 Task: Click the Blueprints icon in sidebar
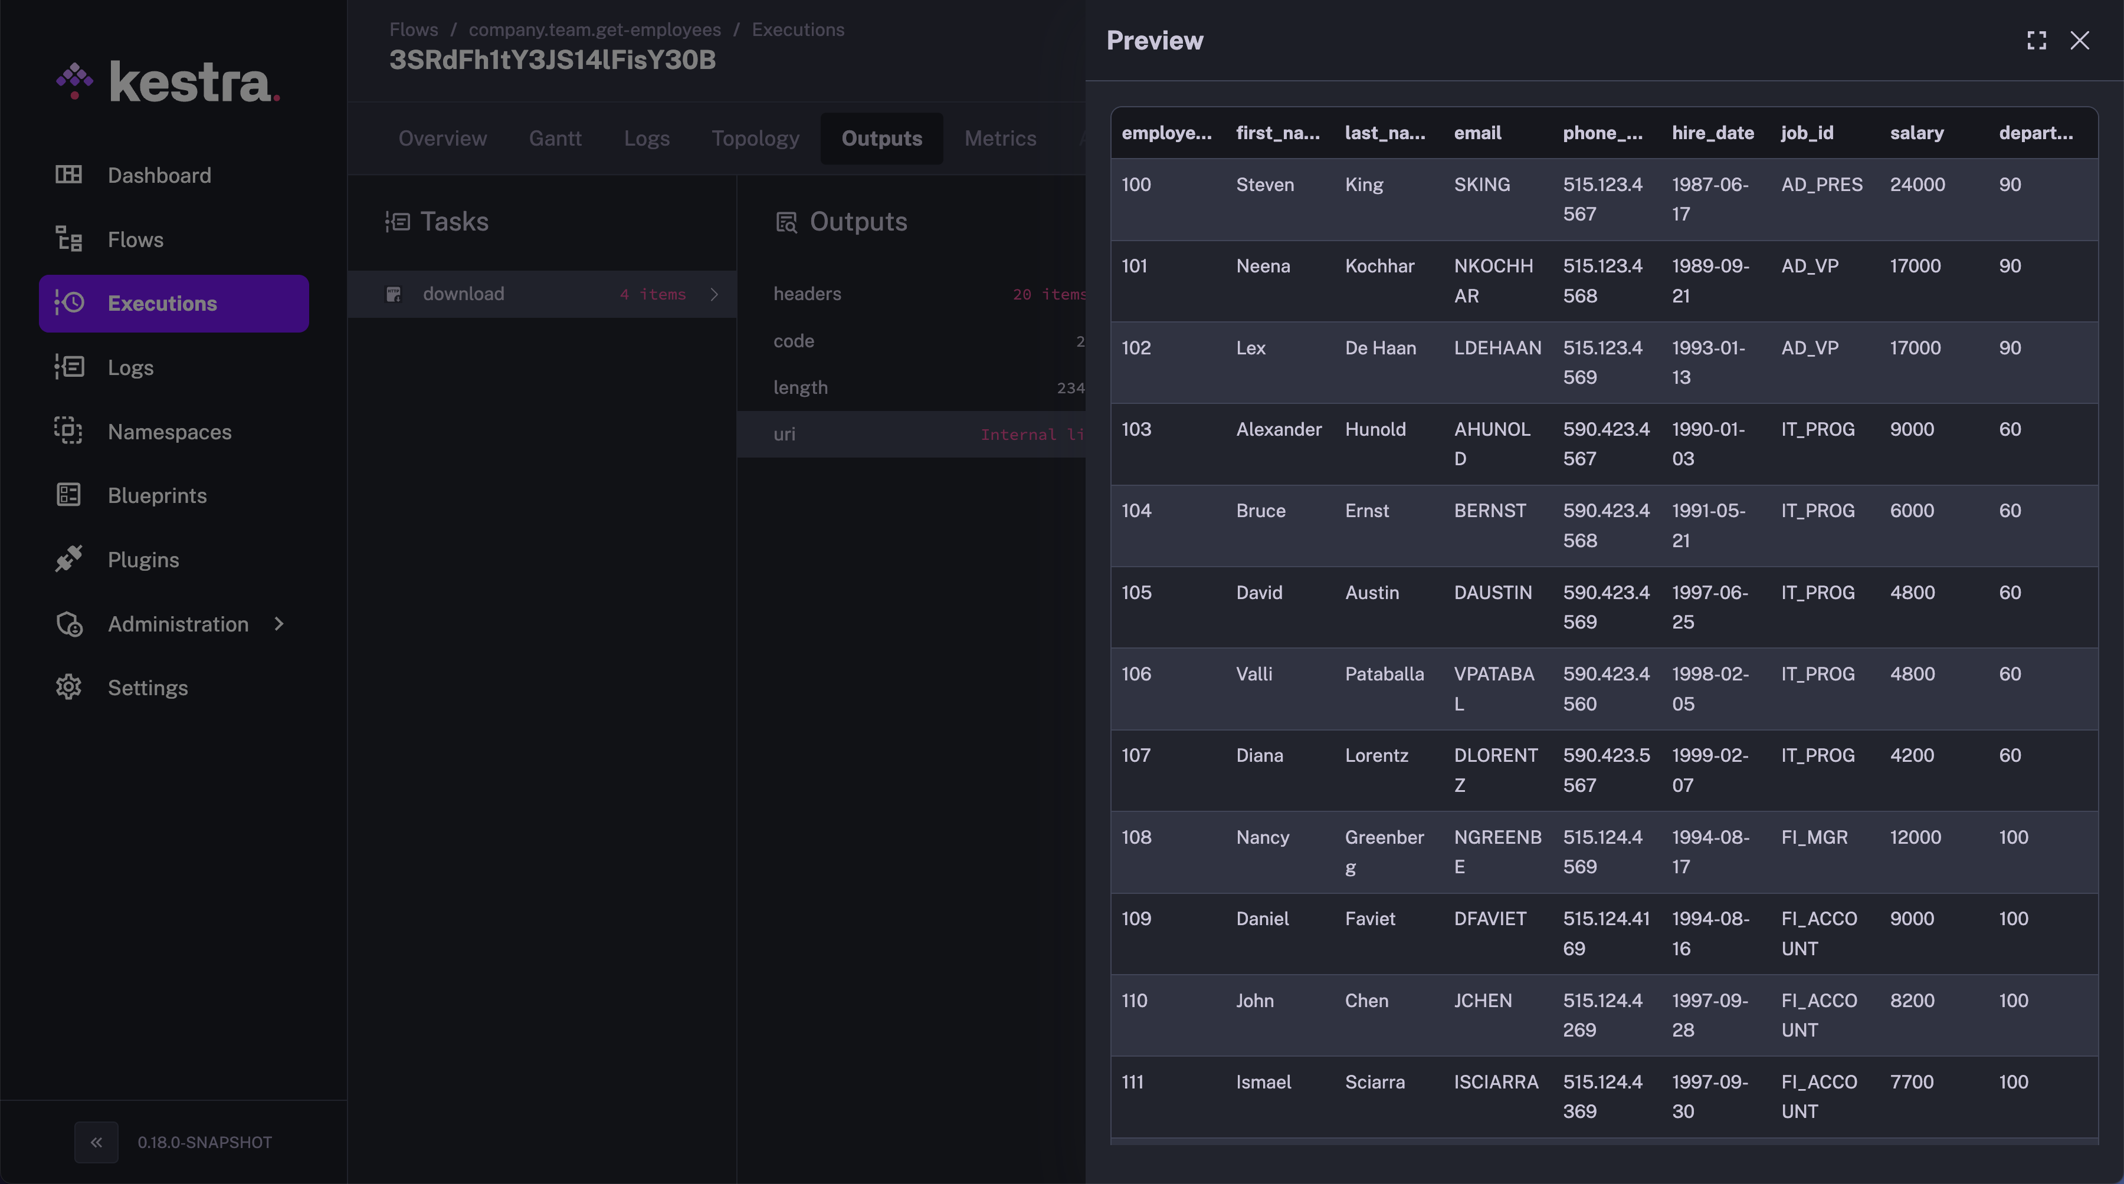(x=68, y=495)
